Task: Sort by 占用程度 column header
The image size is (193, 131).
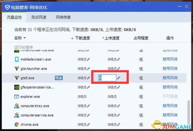Action: coord(141,38)
